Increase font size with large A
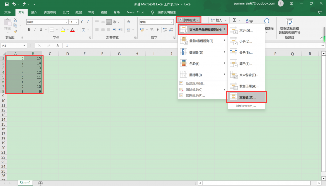 coord(81,22)
